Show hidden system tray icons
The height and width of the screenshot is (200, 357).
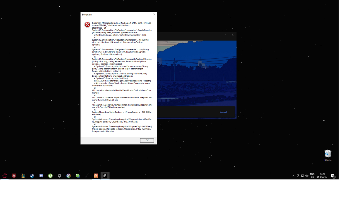[293, 176]
